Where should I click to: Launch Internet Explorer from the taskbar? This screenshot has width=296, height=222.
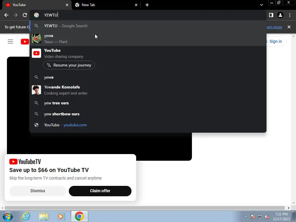tap(26, 216)
